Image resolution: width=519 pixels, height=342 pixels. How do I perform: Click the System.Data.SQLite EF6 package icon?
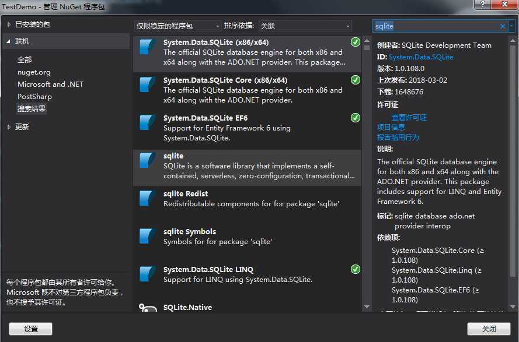click(x=147, y=122)
